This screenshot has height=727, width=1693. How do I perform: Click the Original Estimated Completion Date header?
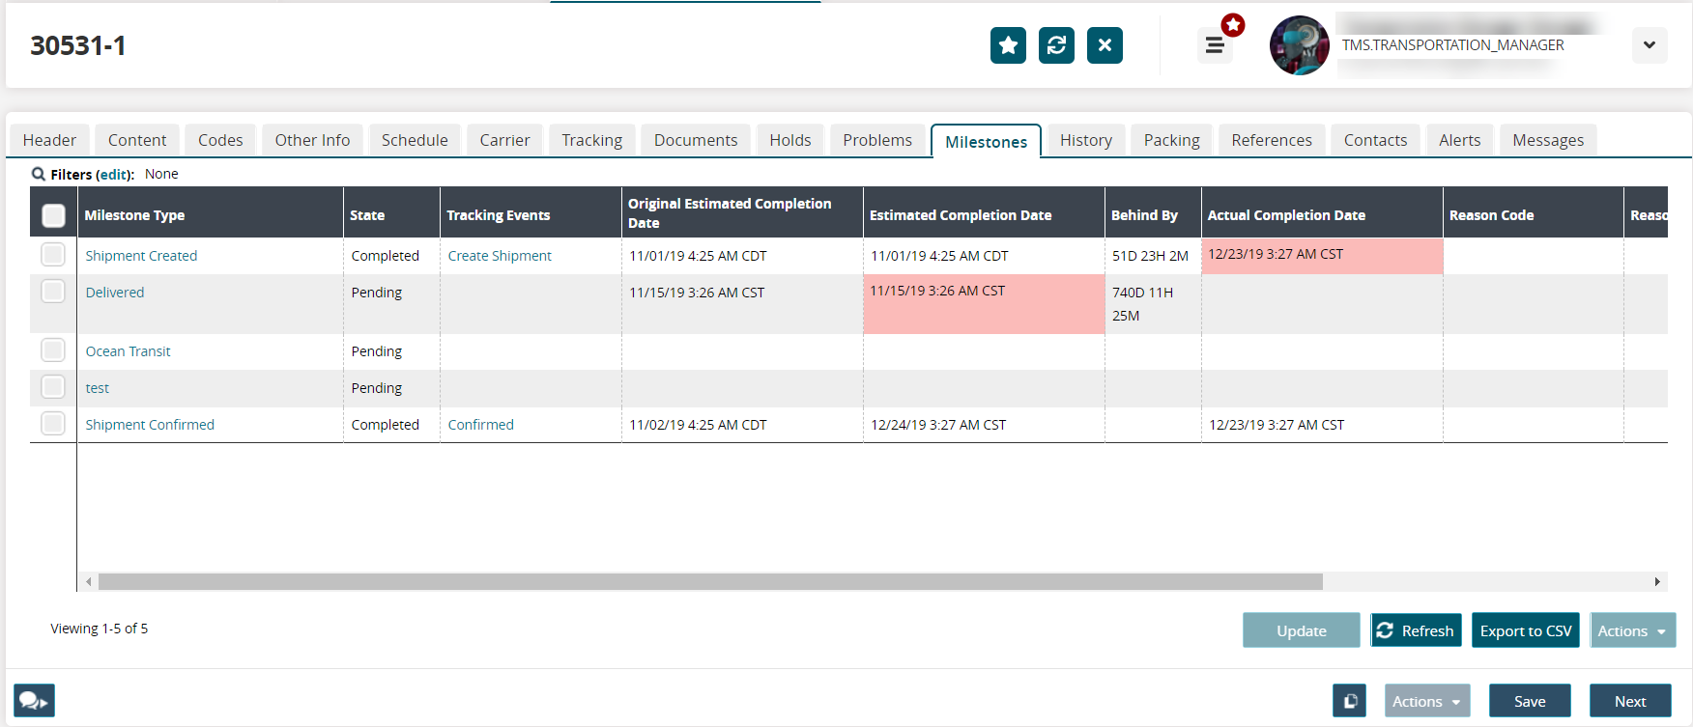(x=742, y=212)
